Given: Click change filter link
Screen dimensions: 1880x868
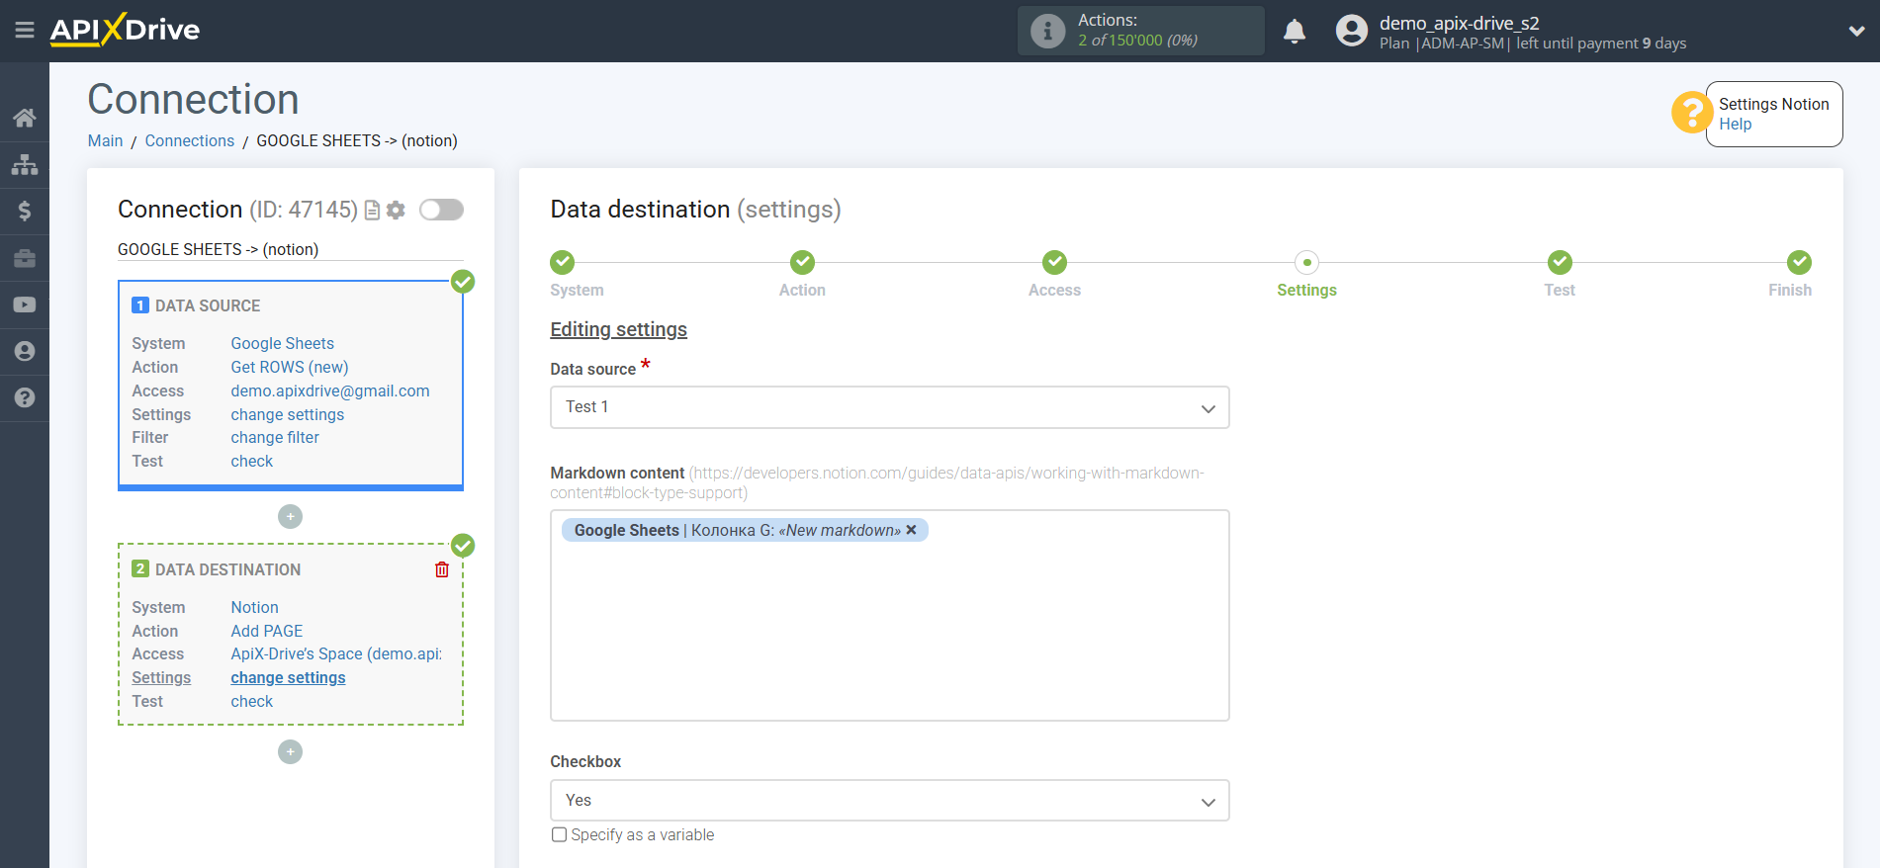Looking at the screenshot, I should click(275, 437).
